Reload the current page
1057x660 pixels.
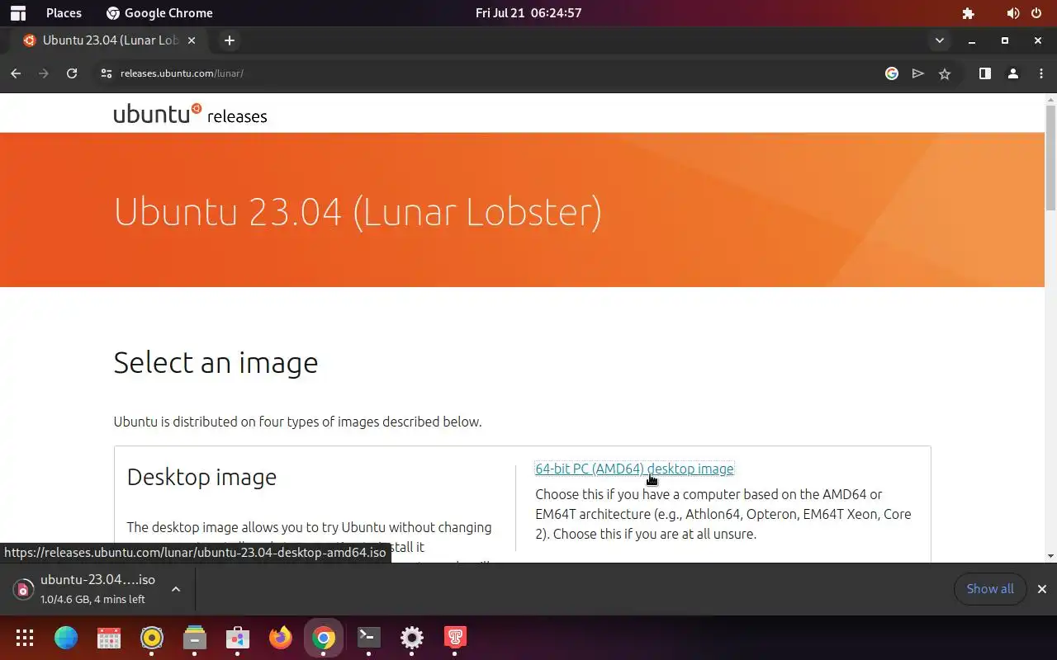72,73
